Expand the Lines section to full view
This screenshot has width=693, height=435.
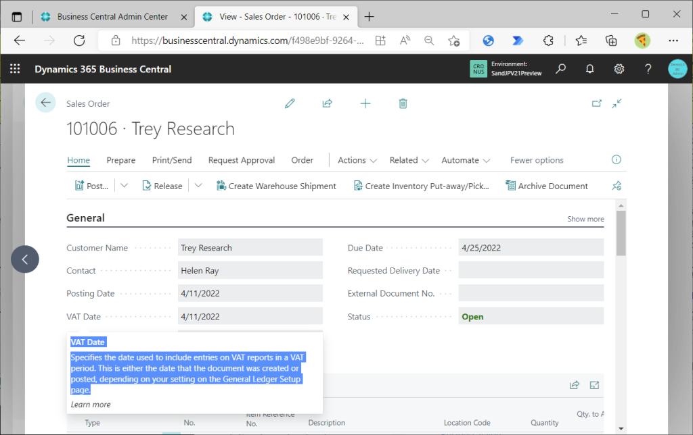[x=594, y=385]
